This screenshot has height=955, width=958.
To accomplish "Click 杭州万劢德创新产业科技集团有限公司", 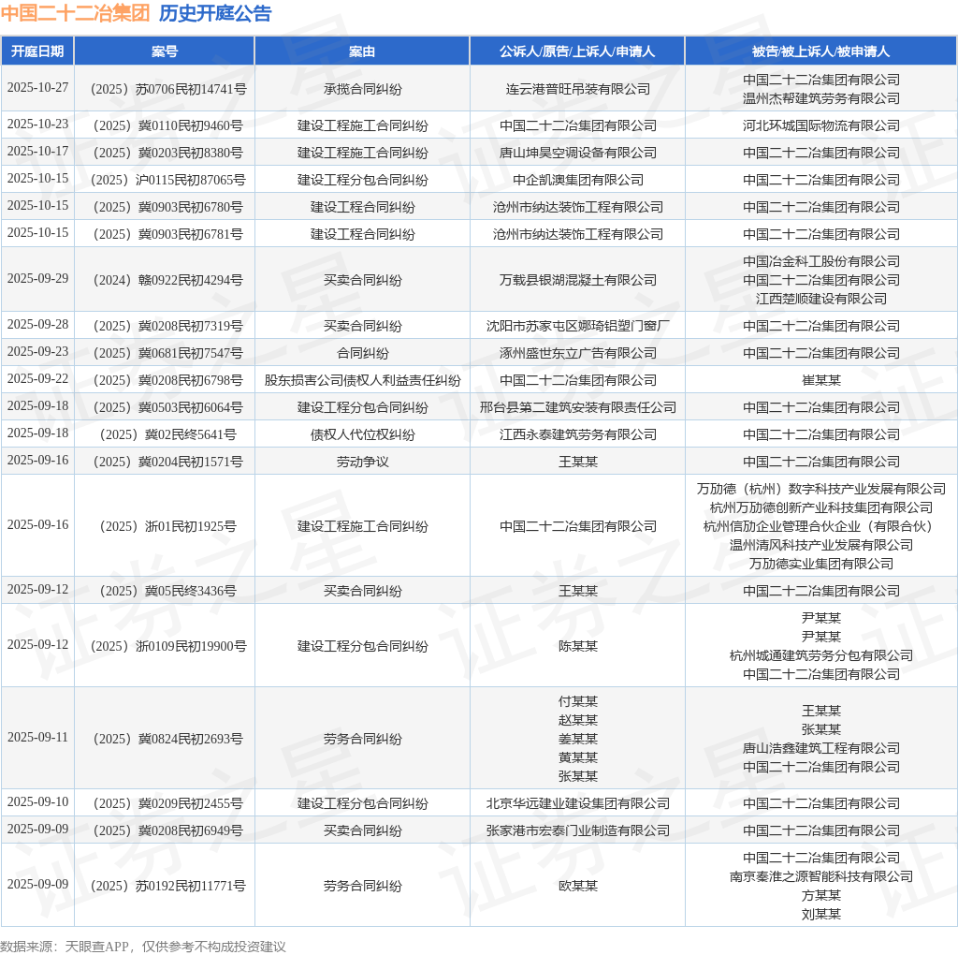I will click(x=821, y=508).
